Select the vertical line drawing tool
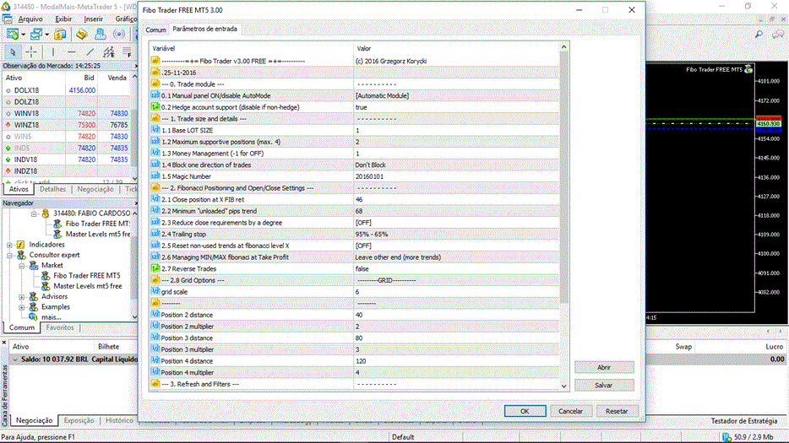 [x=53, y=51]
